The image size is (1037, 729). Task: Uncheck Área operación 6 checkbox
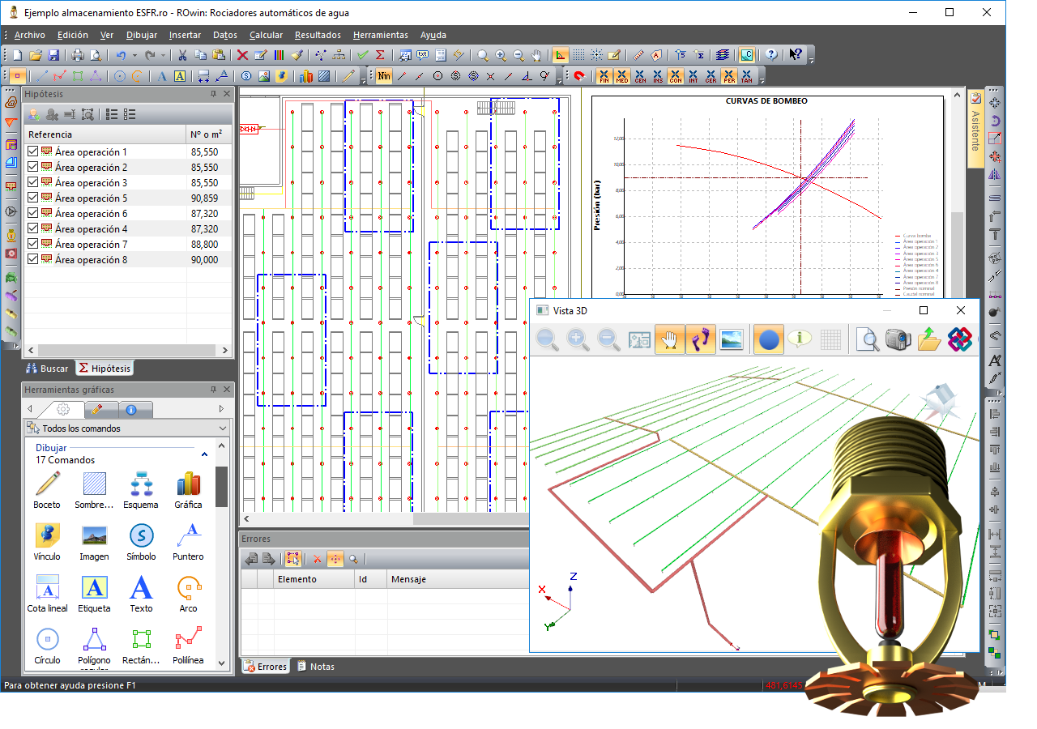[x=32, y=213]
